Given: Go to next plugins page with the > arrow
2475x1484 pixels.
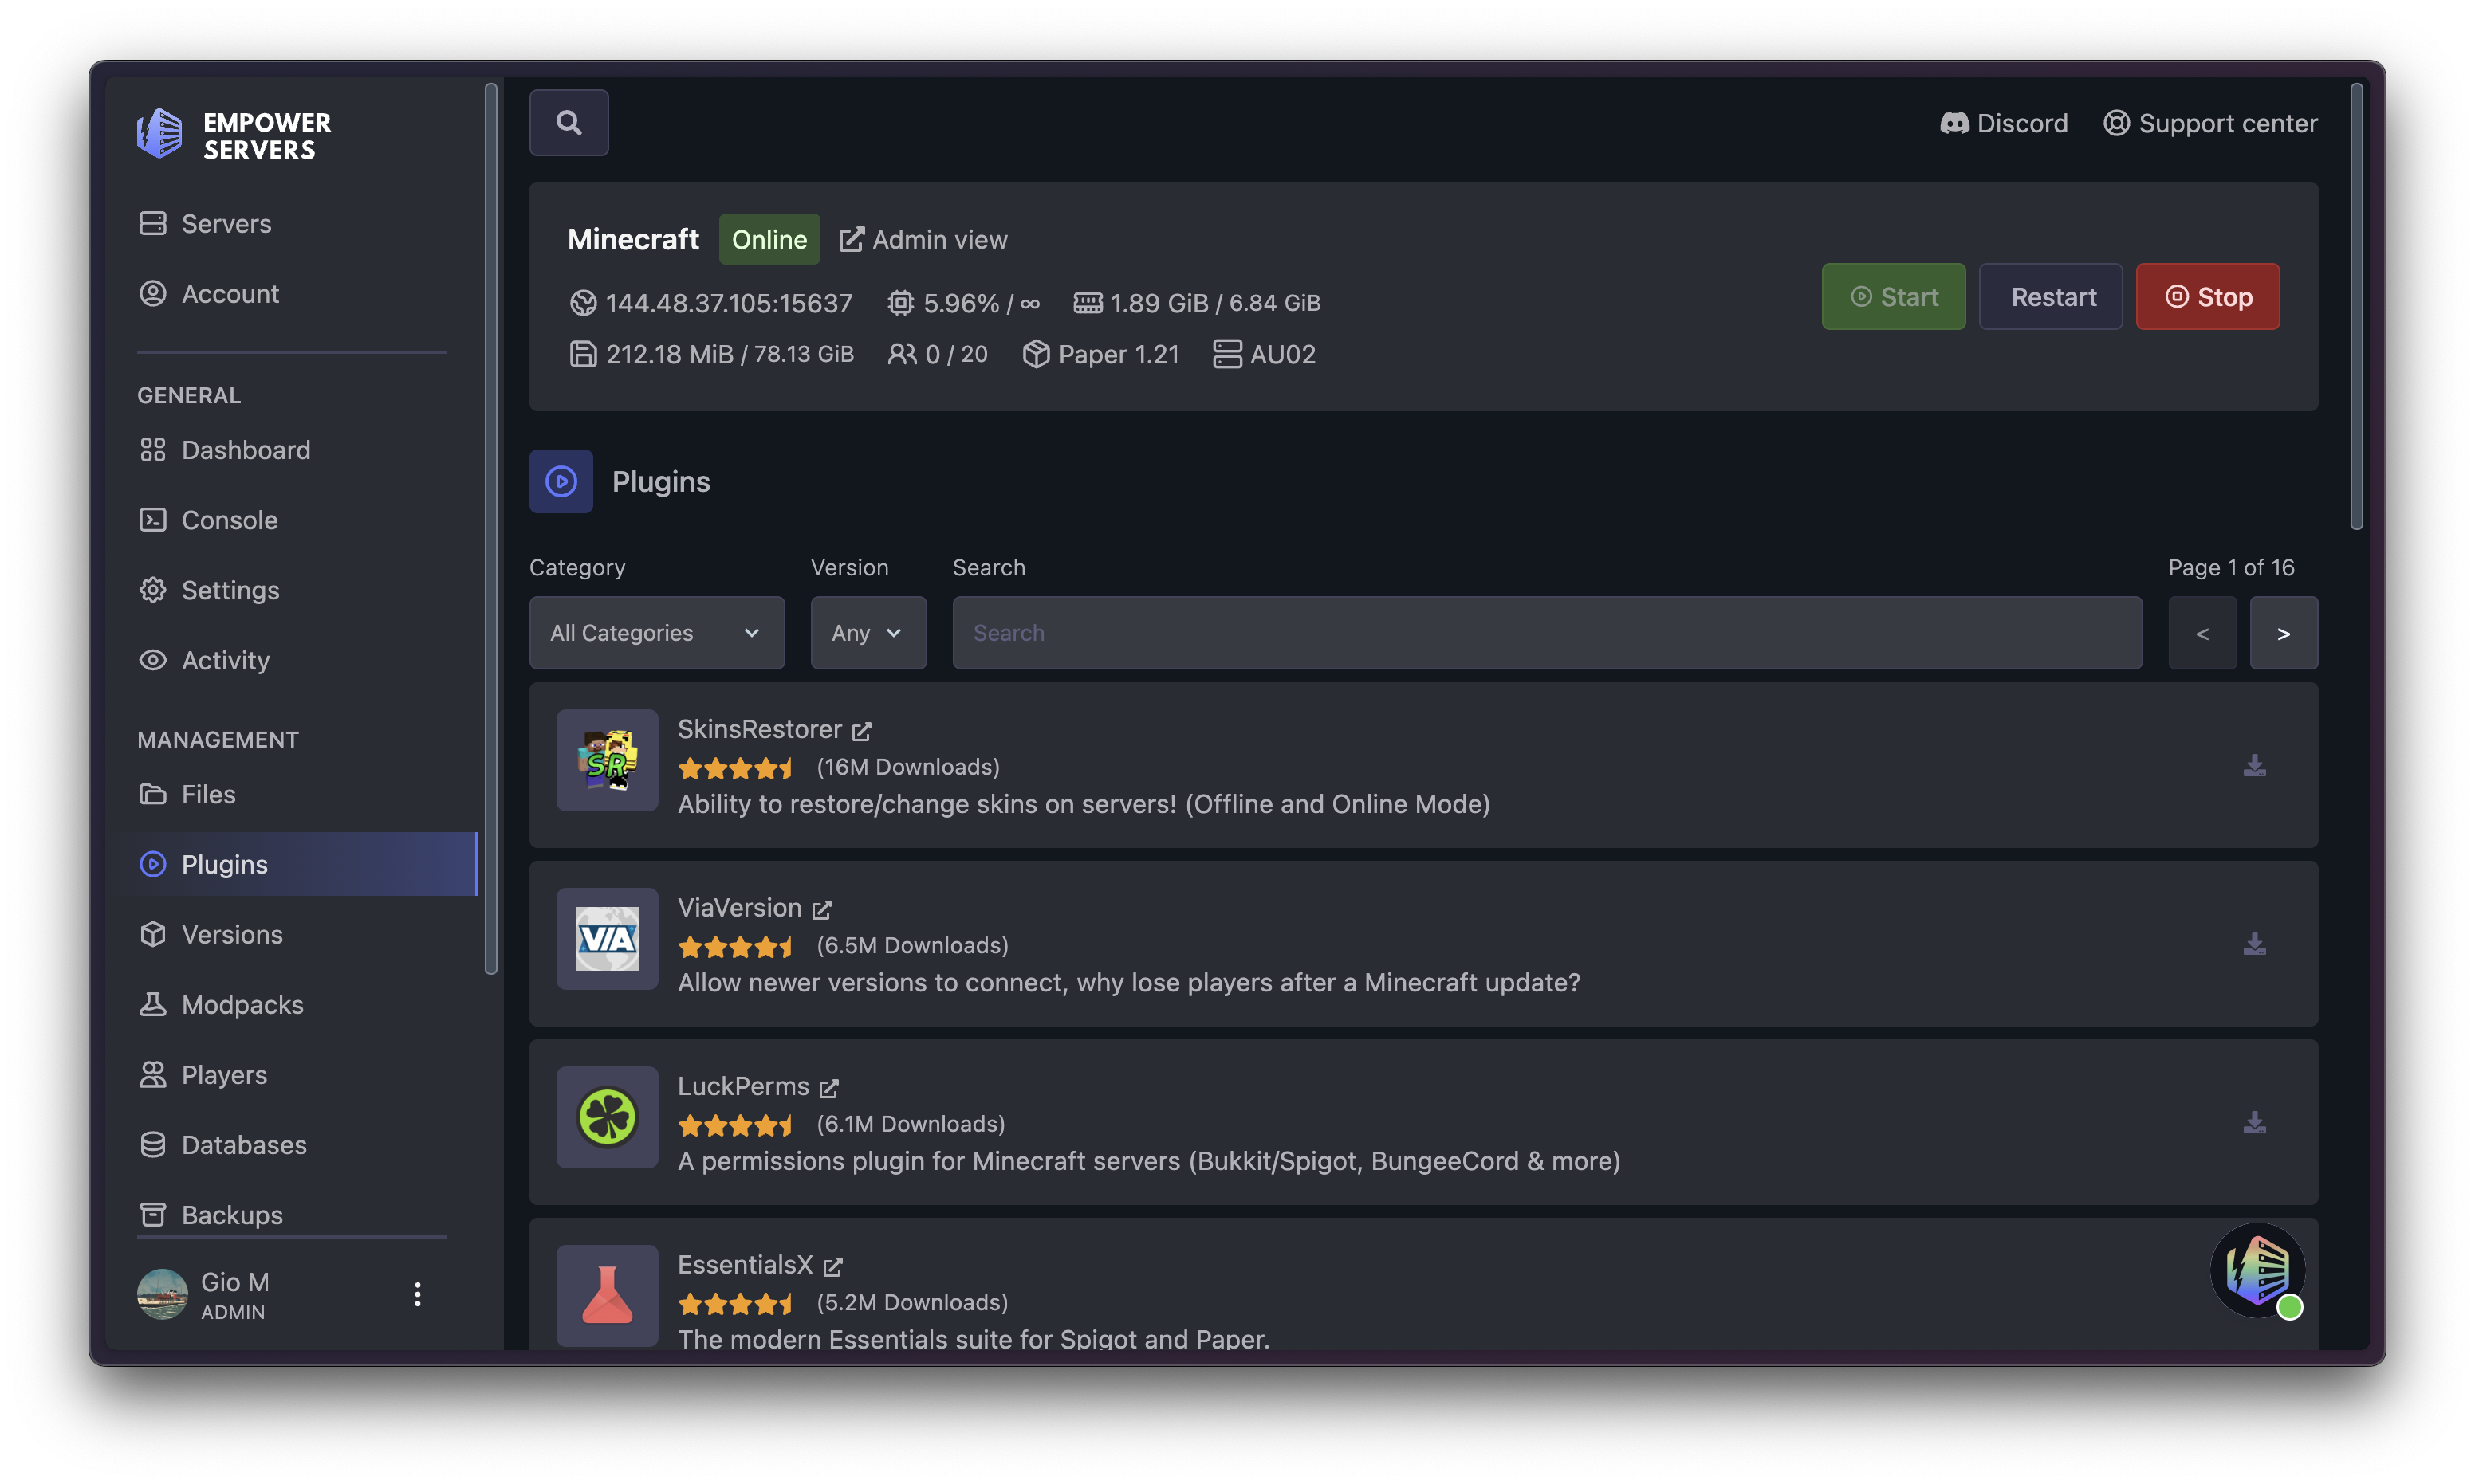Looking at the screenshot, I should tap(2284, 632).
